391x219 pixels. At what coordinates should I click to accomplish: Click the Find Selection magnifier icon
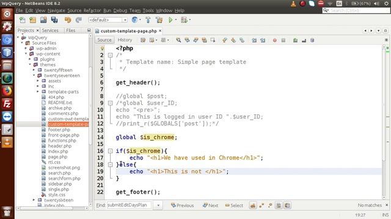click(178, 40)
